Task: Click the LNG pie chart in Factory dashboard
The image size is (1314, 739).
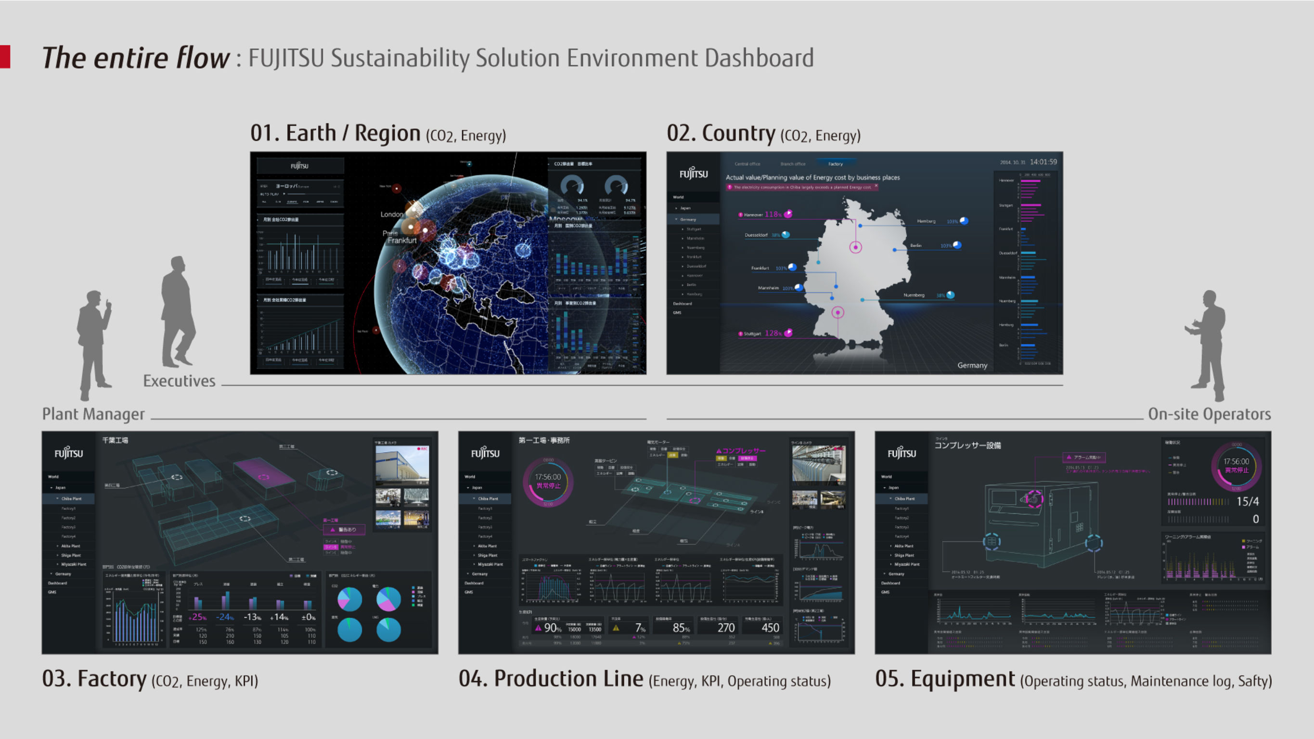Action: click(389, 630)
